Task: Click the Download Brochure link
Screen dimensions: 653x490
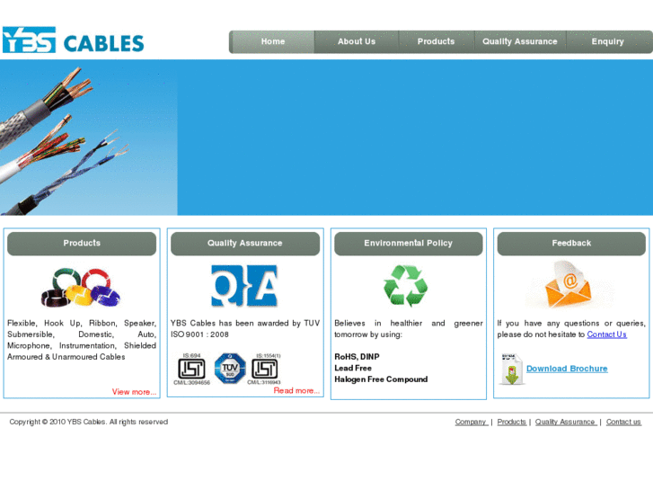Action: click(x=567, y=369)
